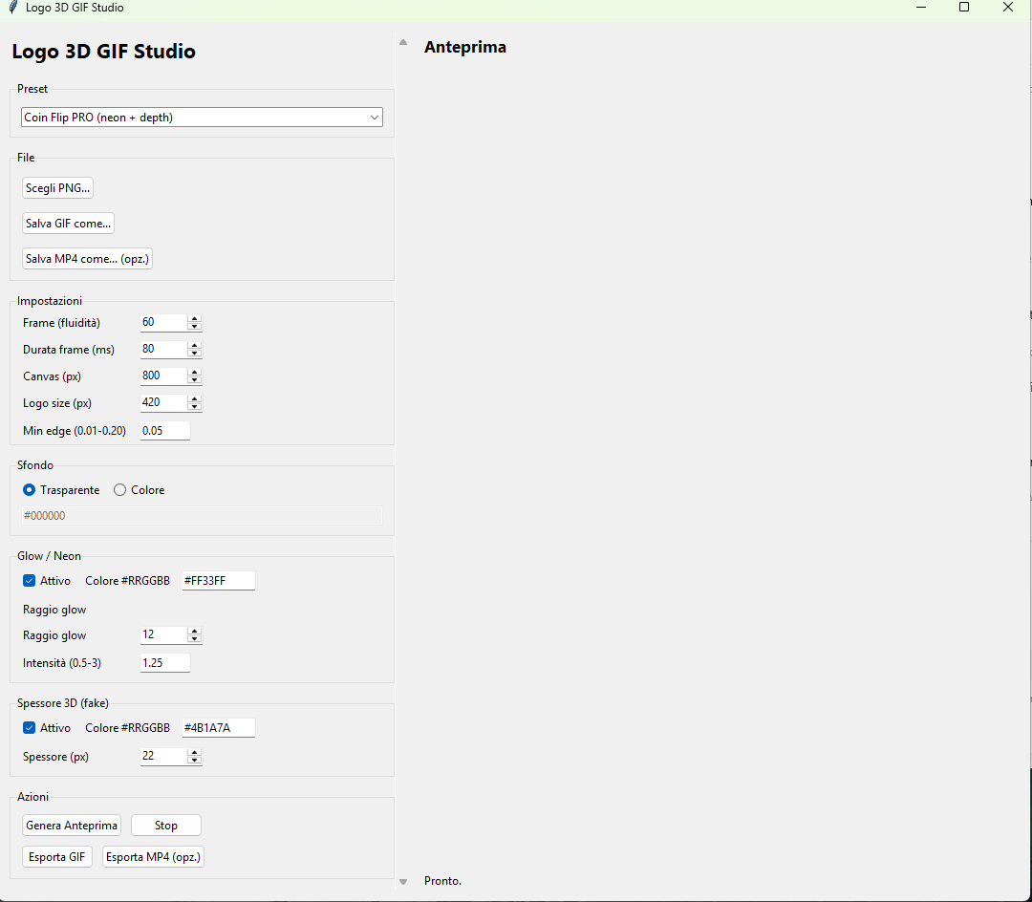Click the Stop button

(166, 826)
